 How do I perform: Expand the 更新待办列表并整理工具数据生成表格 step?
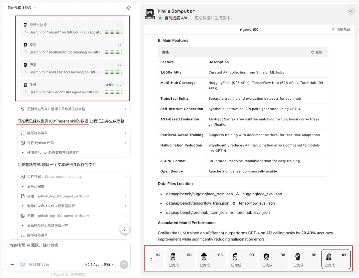(x=73, y=109)
